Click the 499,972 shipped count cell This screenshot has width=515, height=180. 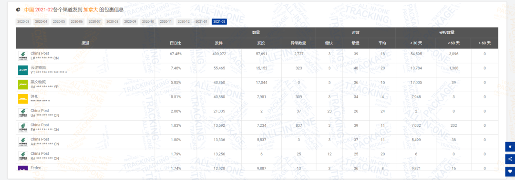point(219,53)
